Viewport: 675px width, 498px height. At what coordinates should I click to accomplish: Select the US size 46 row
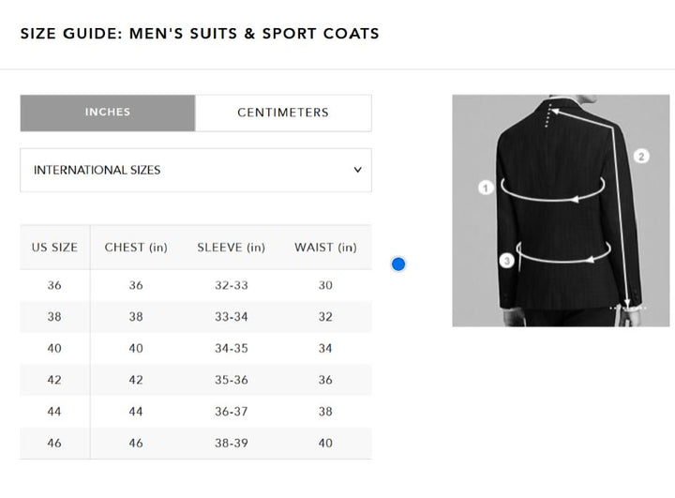54,443
